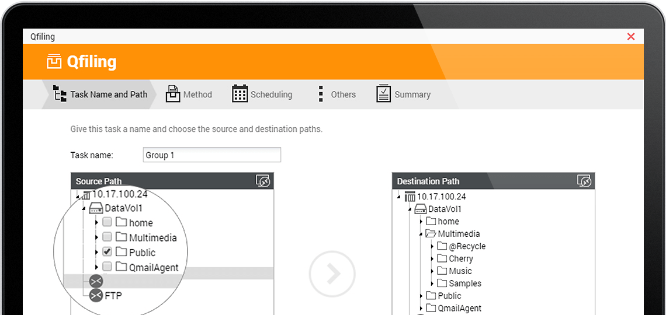Check the Multimedia folder checkbox in Source Path
The image size is (666, 315).
point(107,237)
